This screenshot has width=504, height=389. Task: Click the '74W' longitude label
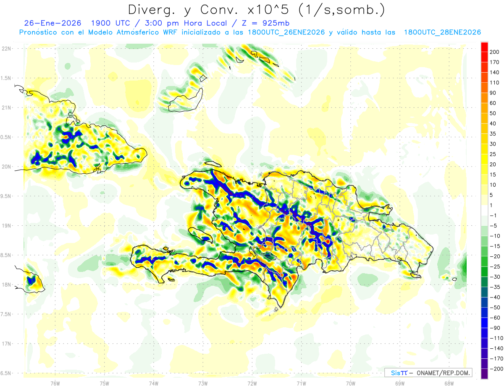coord(153,383)
